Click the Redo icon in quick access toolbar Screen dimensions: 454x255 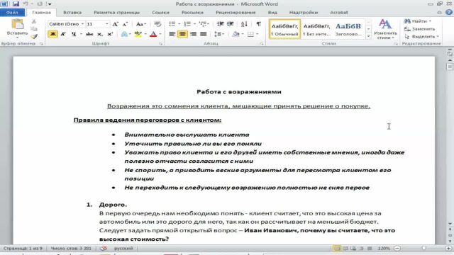pyautogui.click(x=40, y=4)
